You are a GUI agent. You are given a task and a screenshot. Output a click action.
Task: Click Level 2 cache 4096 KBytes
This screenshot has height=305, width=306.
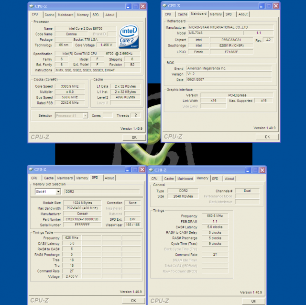pyautogui.click(x=125, y=97)
